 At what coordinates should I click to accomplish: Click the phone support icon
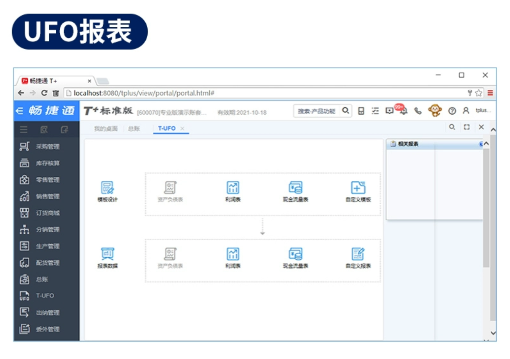pos(418,111)
